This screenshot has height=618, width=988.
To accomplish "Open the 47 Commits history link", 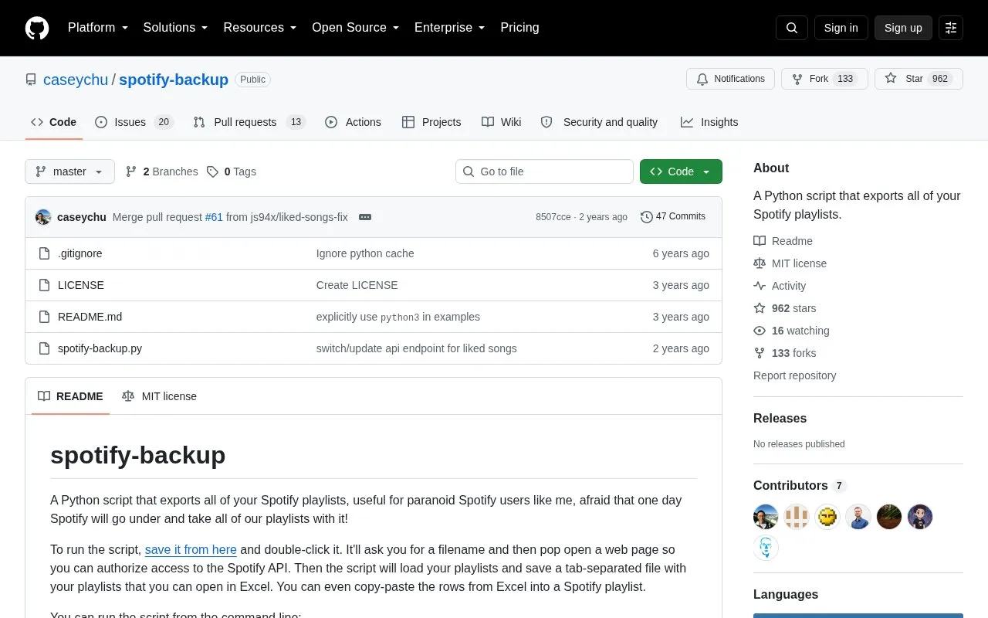I will (x=673, y=217).
